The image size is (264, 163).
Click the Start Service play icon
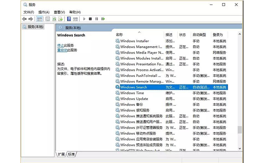point(84,19)
